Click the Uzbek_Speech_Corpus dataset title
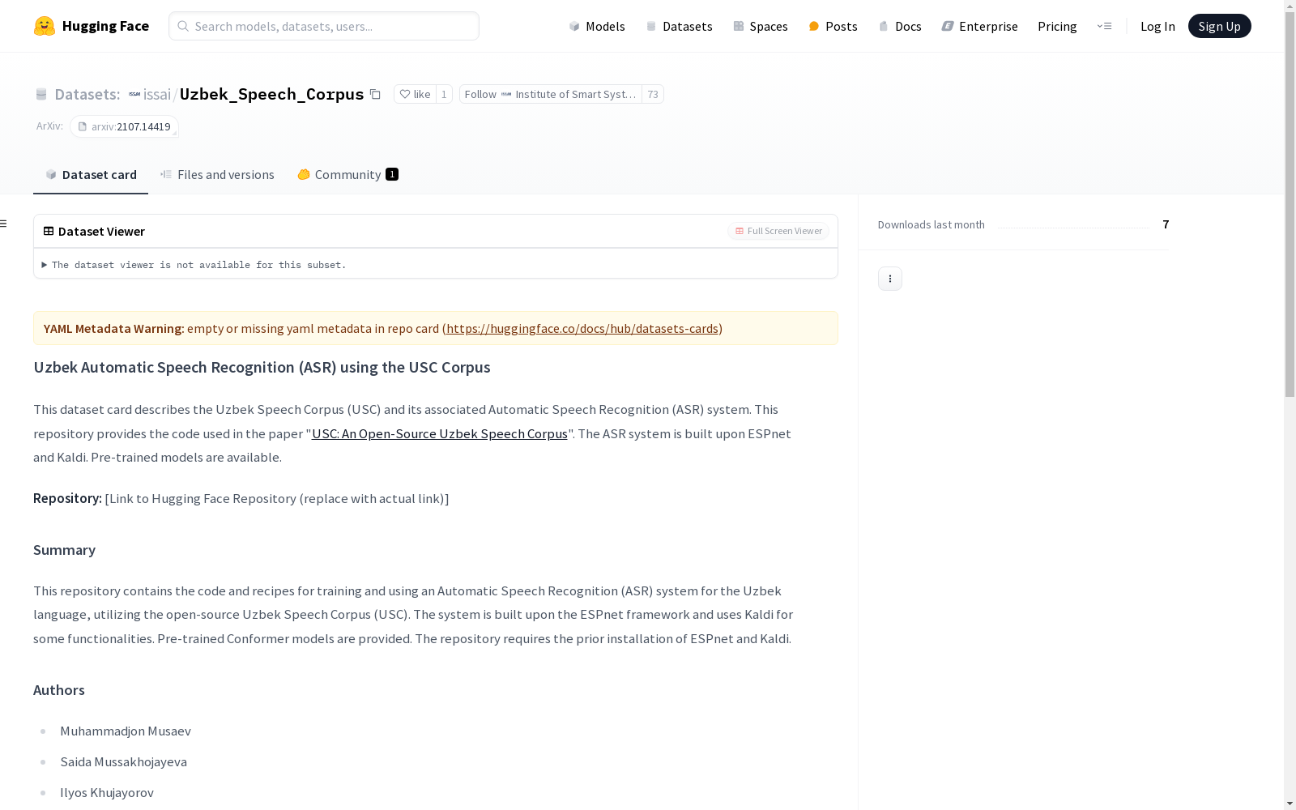The width and height of the screenshot is (1296, 810). pyautogui.click(x=271, y=94)
